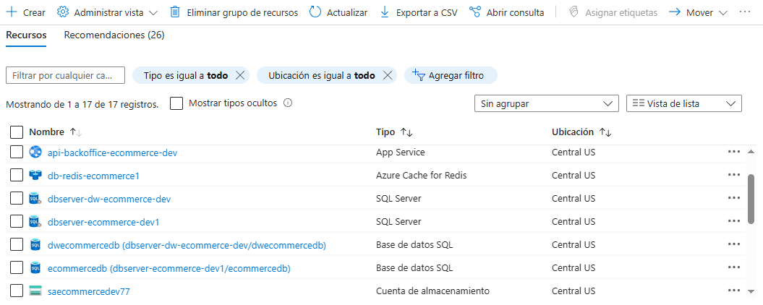Click the Filtrar por cualquier campo input
The width and height of the screenshot is (763, 305).
65,75
